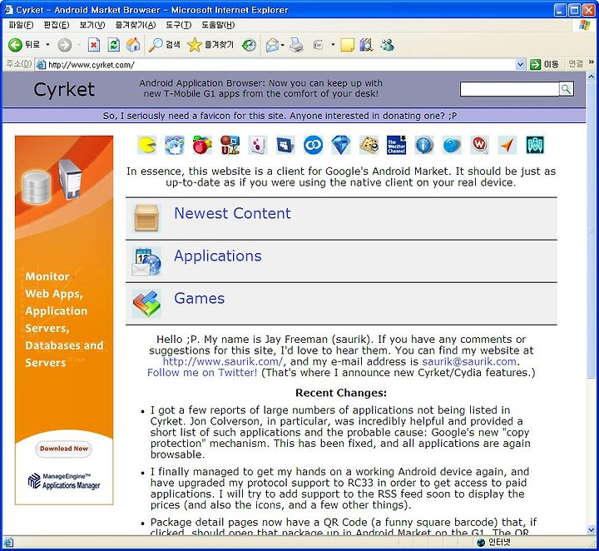Click the Cyrket logo text
The height and width of the screenshot is (551, 599).
click(x=64, y=89)
